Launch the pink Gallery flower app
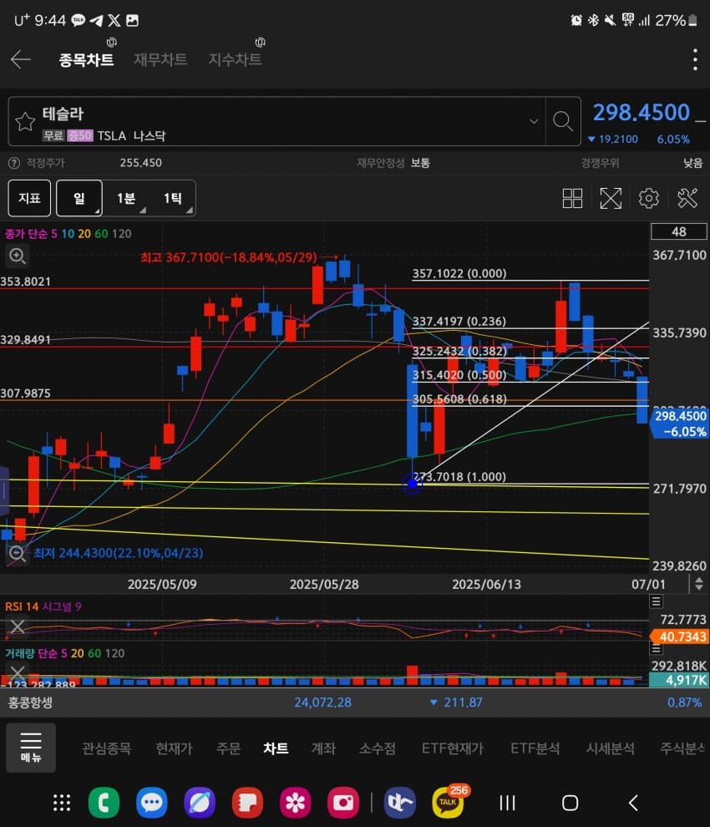710x827 pixels. click(x=296, y=803)
